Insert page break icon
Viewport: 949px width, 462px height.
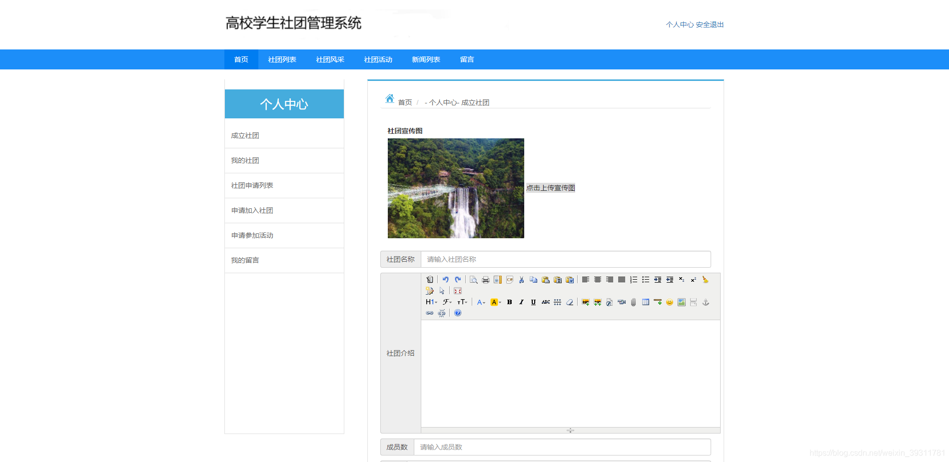click(694, 302)
